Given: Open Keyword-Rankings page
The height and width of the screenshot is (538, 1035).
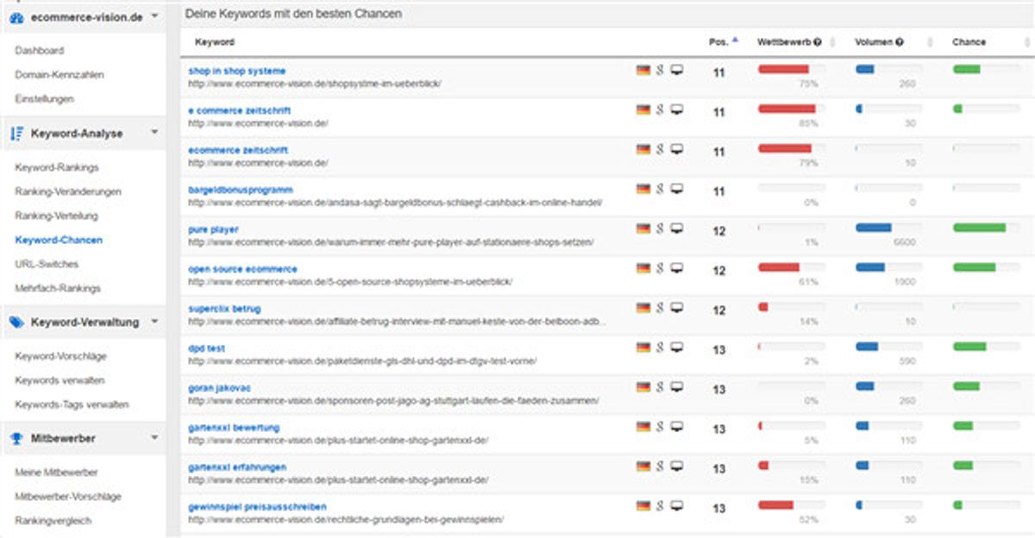Looking at the screenshot, I should pyautogui.click(x=57, y=167).
